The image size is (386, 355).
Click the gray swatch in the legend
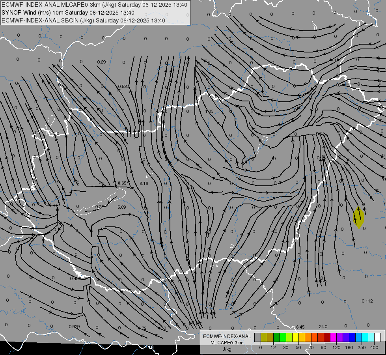(x=257, y=338)
